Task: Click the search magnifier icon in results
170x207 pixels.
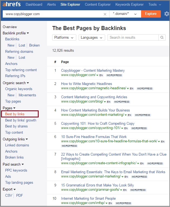Action: point(162,38)
